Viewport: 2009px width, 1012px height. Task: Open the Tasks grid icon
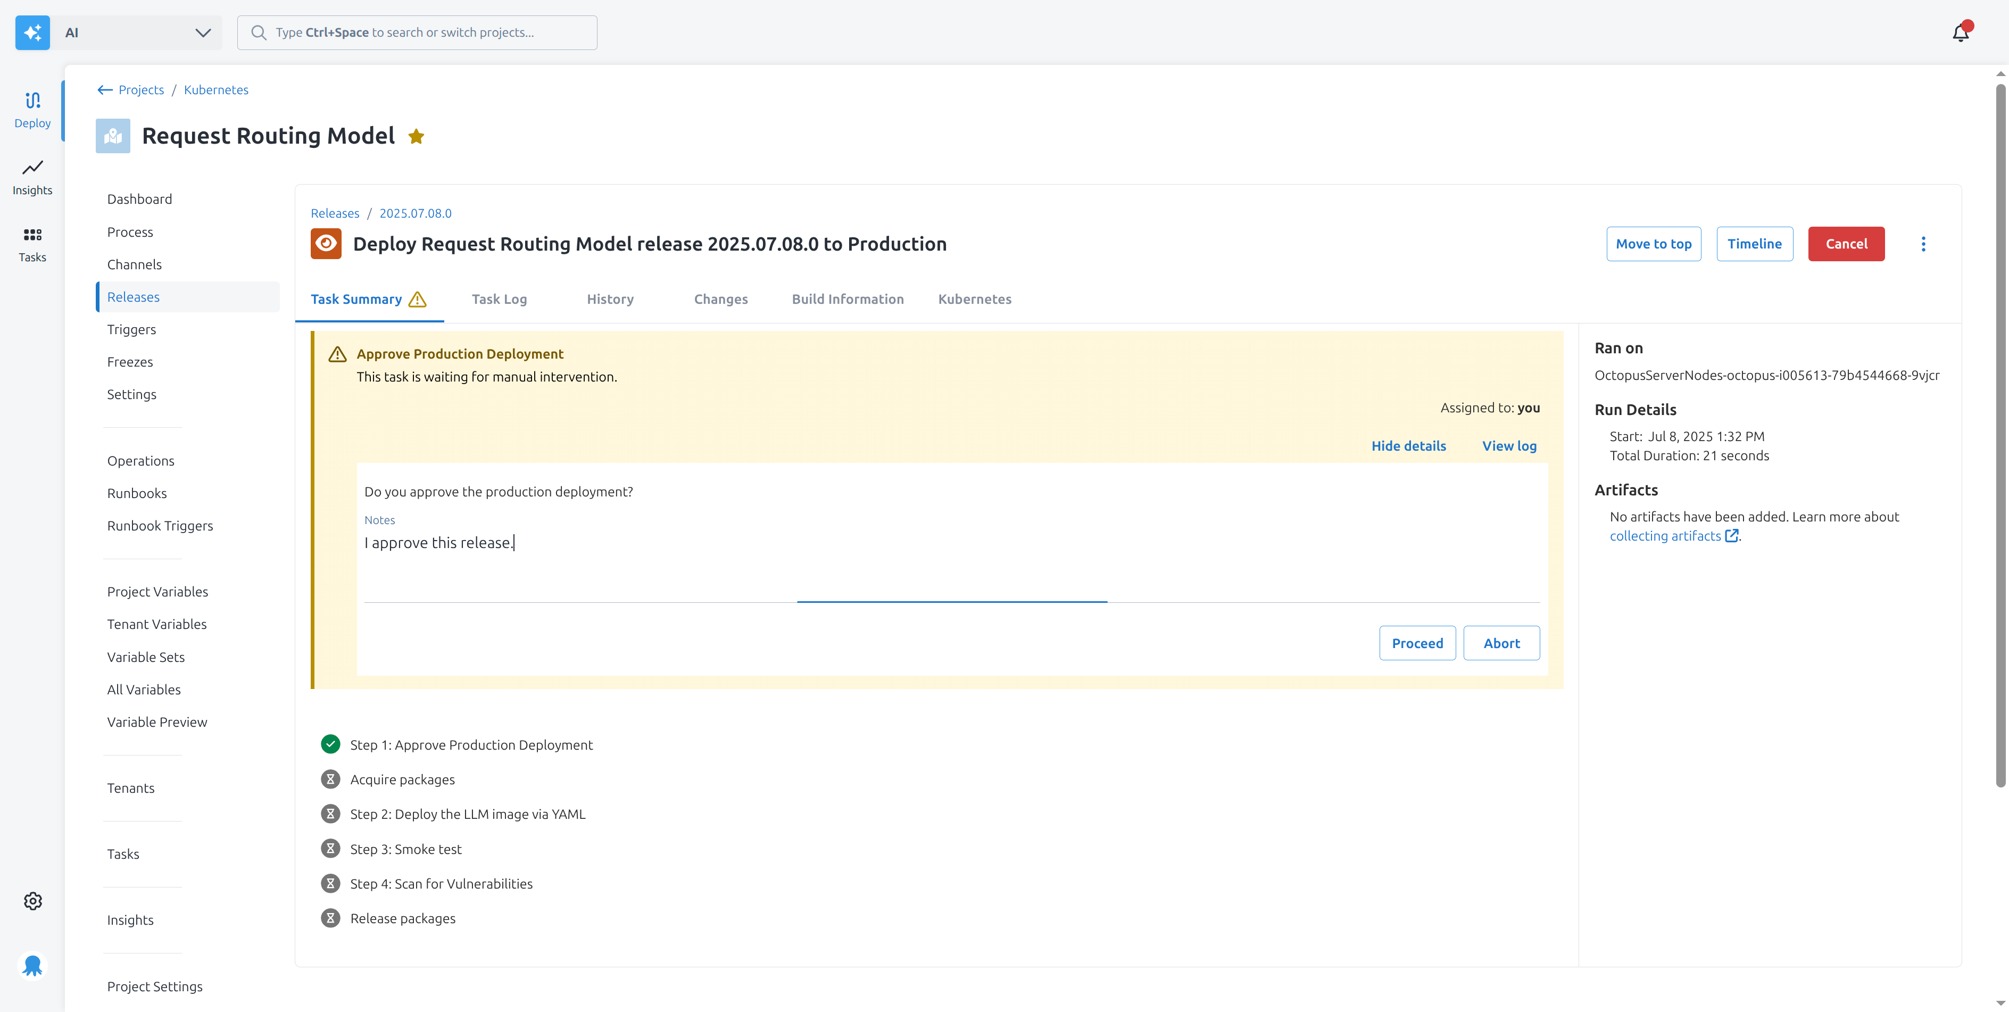pyautogui.click(x=32, y=243)
